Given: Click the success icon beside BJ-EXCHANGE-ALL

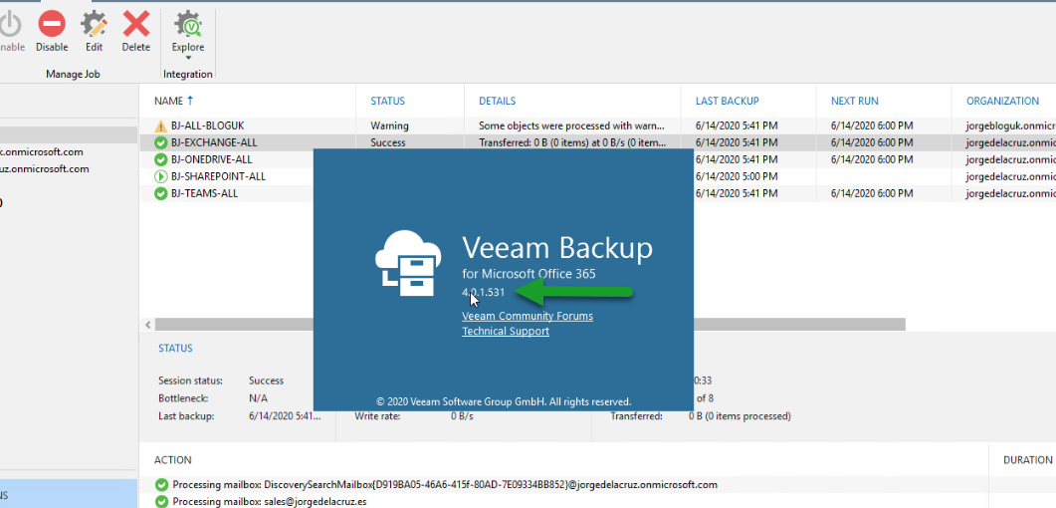Looking at the screenshot, I should click(x=160, y=142).
